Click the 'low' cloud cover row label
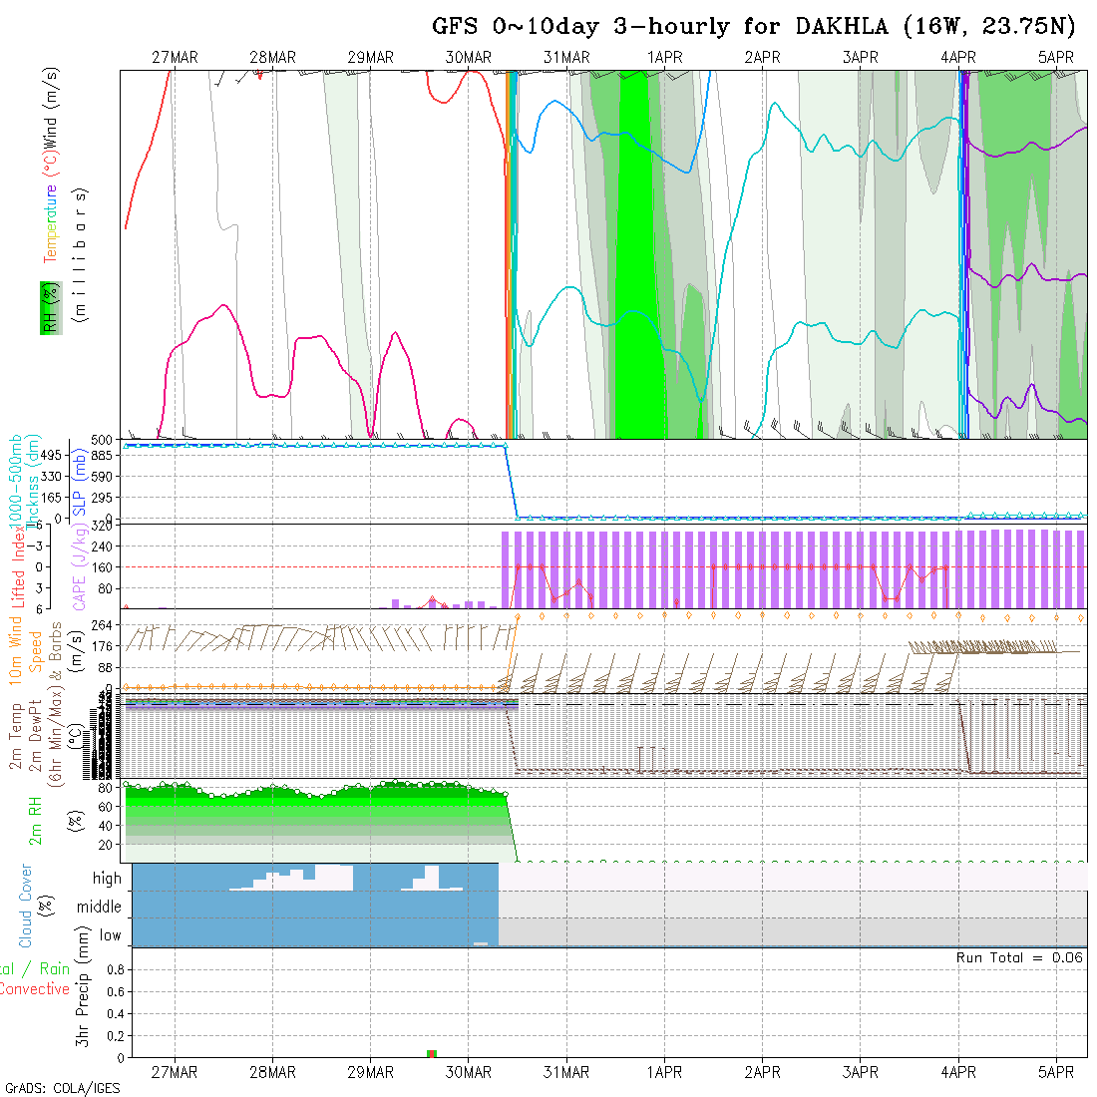Image resolution: width=1097 pixels, height=1097 pixels. [110, 935]
